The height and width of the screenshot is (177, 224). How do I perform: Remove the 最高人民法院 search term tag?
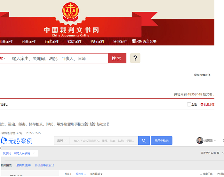tap(34, 153)
